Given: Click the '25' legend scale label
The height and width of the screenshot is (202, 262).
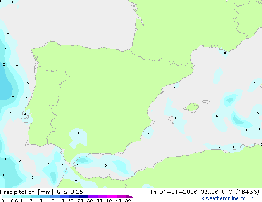Looking at the screenshot, I should pyautogui.click(x=80, y=200).
